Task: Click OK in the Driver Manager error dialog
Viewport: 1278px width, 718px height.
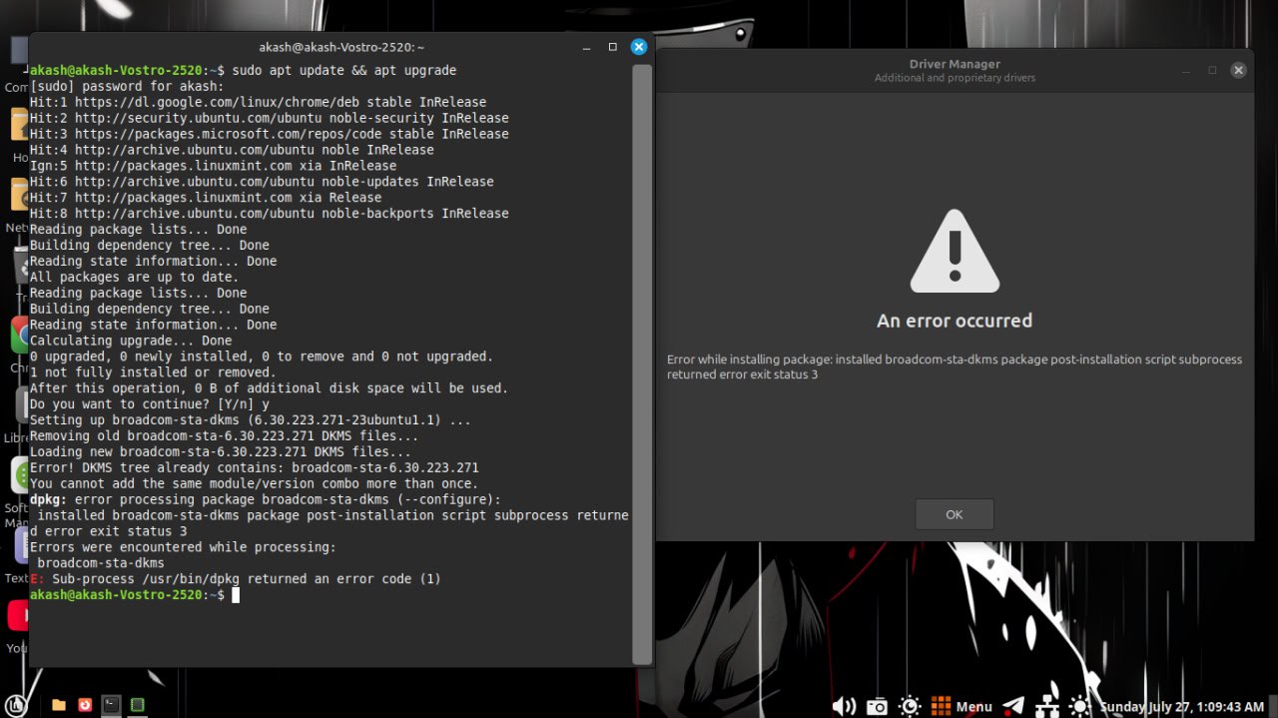Action: coord(955,514)
